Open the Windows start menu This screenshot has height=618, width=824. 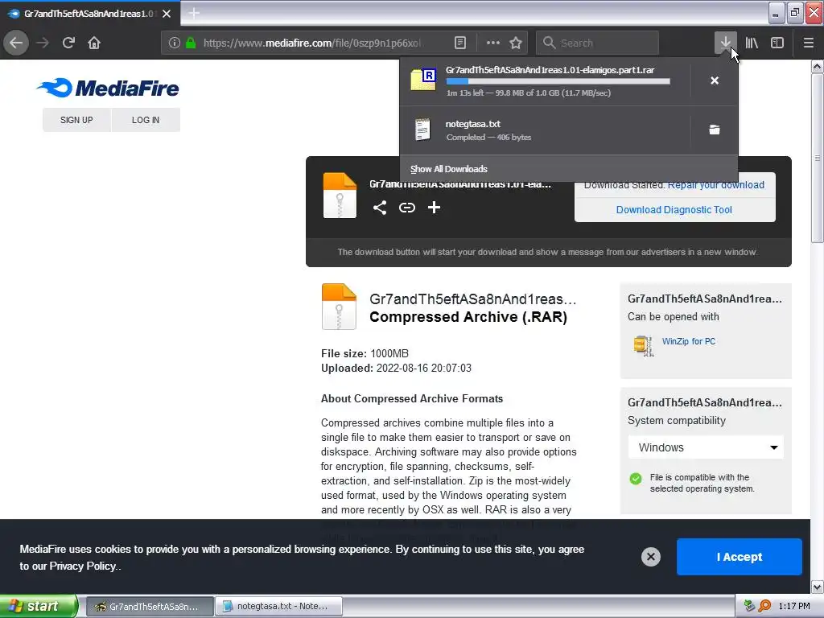(x=39, y=606)
